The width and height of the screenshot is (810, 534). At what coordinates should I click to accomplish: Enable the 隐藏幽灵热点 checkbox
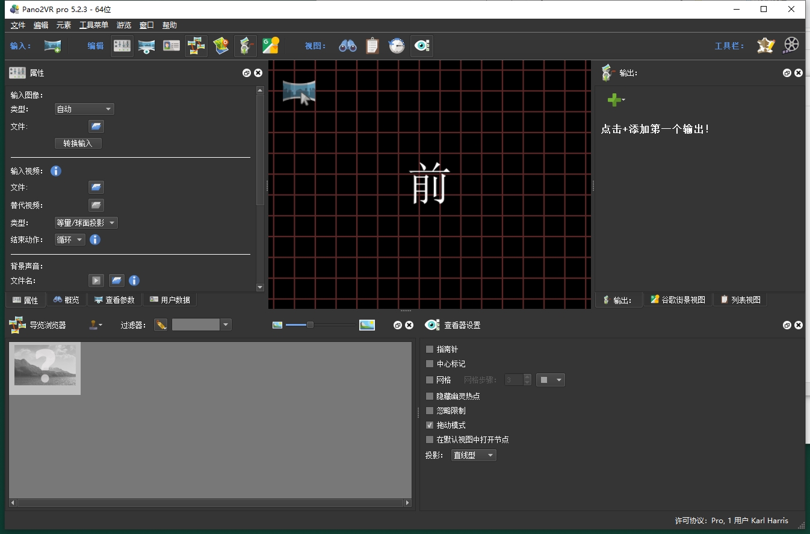[x=430, y=396]
